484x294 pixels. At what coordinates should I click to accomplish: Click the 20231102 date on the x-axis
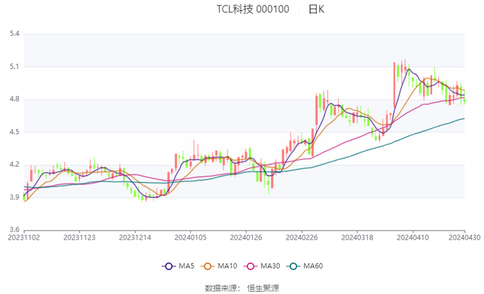pos(24,237)
